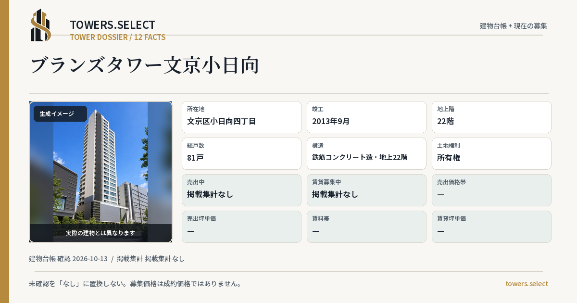Click the 実際の建物とは異なります caption
The image size is (577, 303).
click(100, 233)
